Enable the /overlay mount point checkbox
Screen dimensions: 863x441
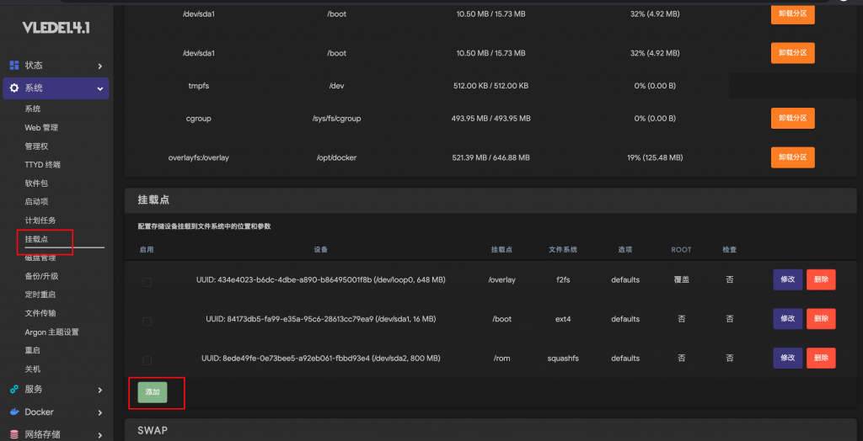[x=147, y=282]
